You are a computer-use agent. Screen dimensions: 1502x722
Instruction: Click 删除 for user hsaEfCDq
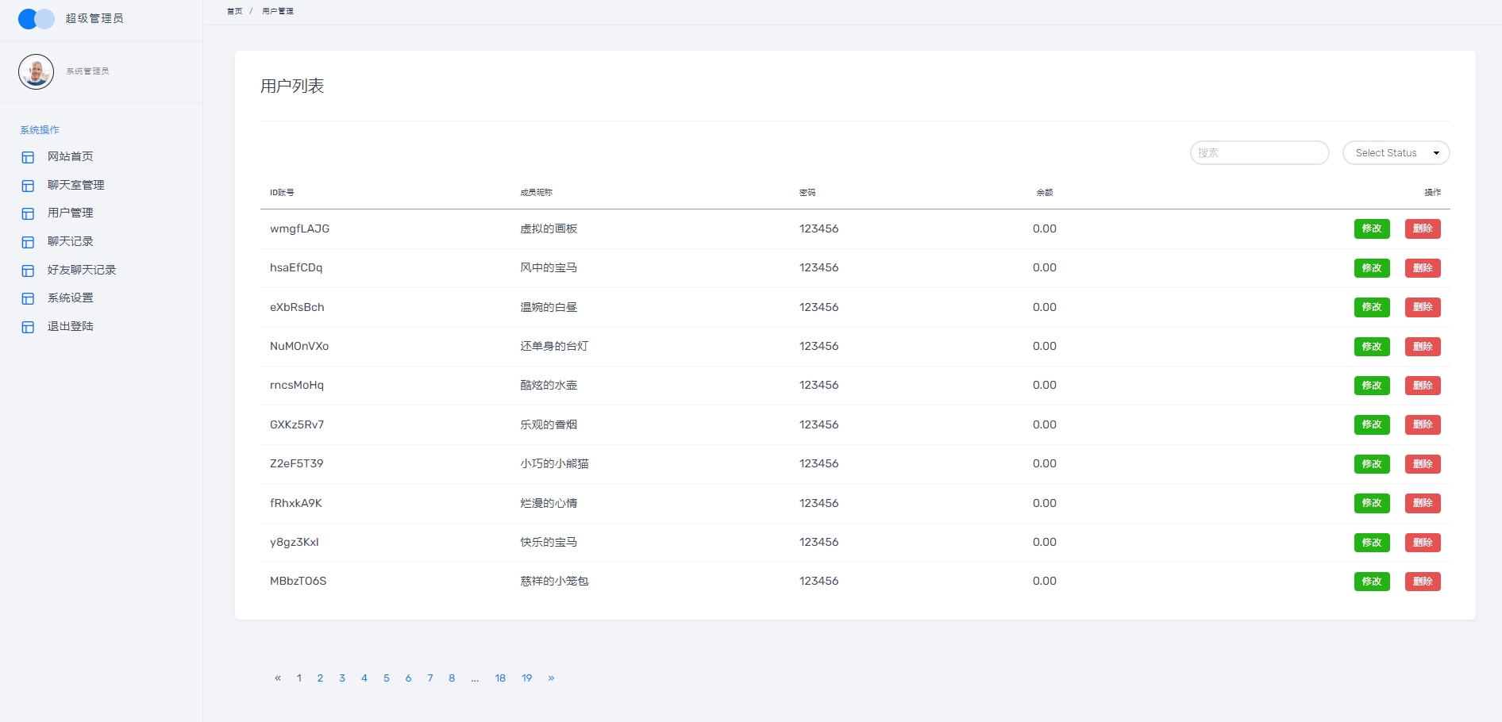pyautogui.click(x=1422, y=268)
